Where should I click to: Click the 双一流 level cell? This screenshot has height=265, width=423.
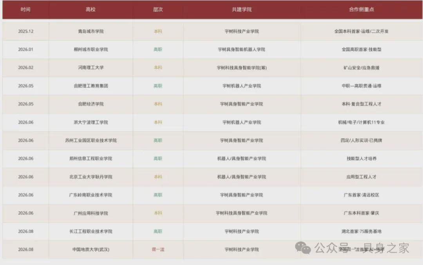point(158,250)
